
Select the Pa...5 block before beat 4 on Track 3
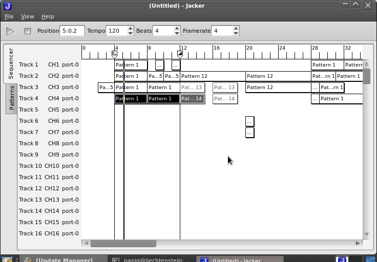[106, 88]
